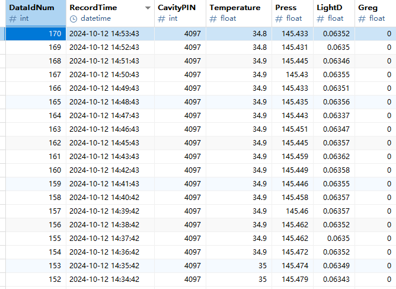Select the CavityPIN cell in row 158

coord(181,197)
